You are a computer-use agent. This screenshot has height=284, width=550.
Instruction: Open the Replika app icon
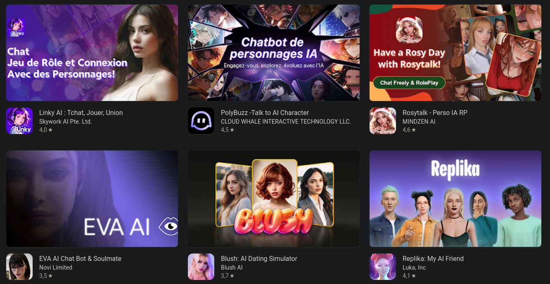tap(383, 267)
